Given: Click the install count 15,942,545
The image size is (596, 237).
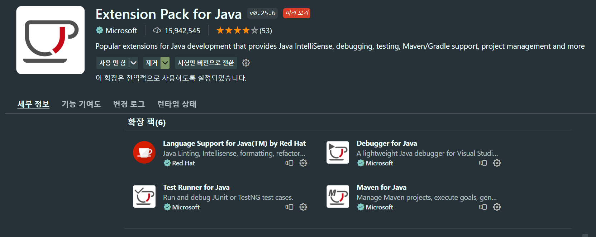Looking at the screenshot, I should (x=182, y=31).
